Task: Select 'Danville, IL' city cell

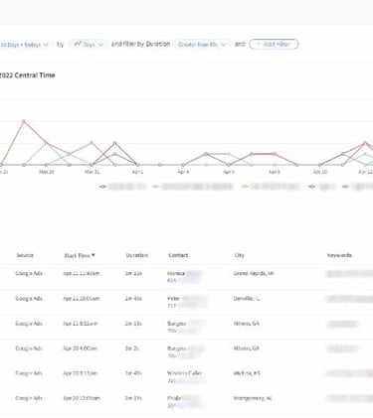Action: [x=247, y=299]
